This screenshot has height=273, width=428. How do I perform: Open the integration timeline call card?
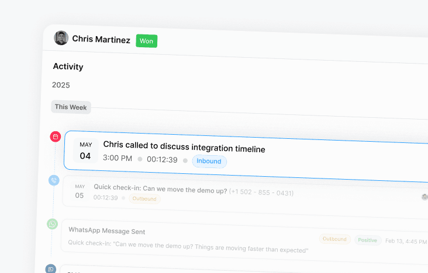point(246,157)
